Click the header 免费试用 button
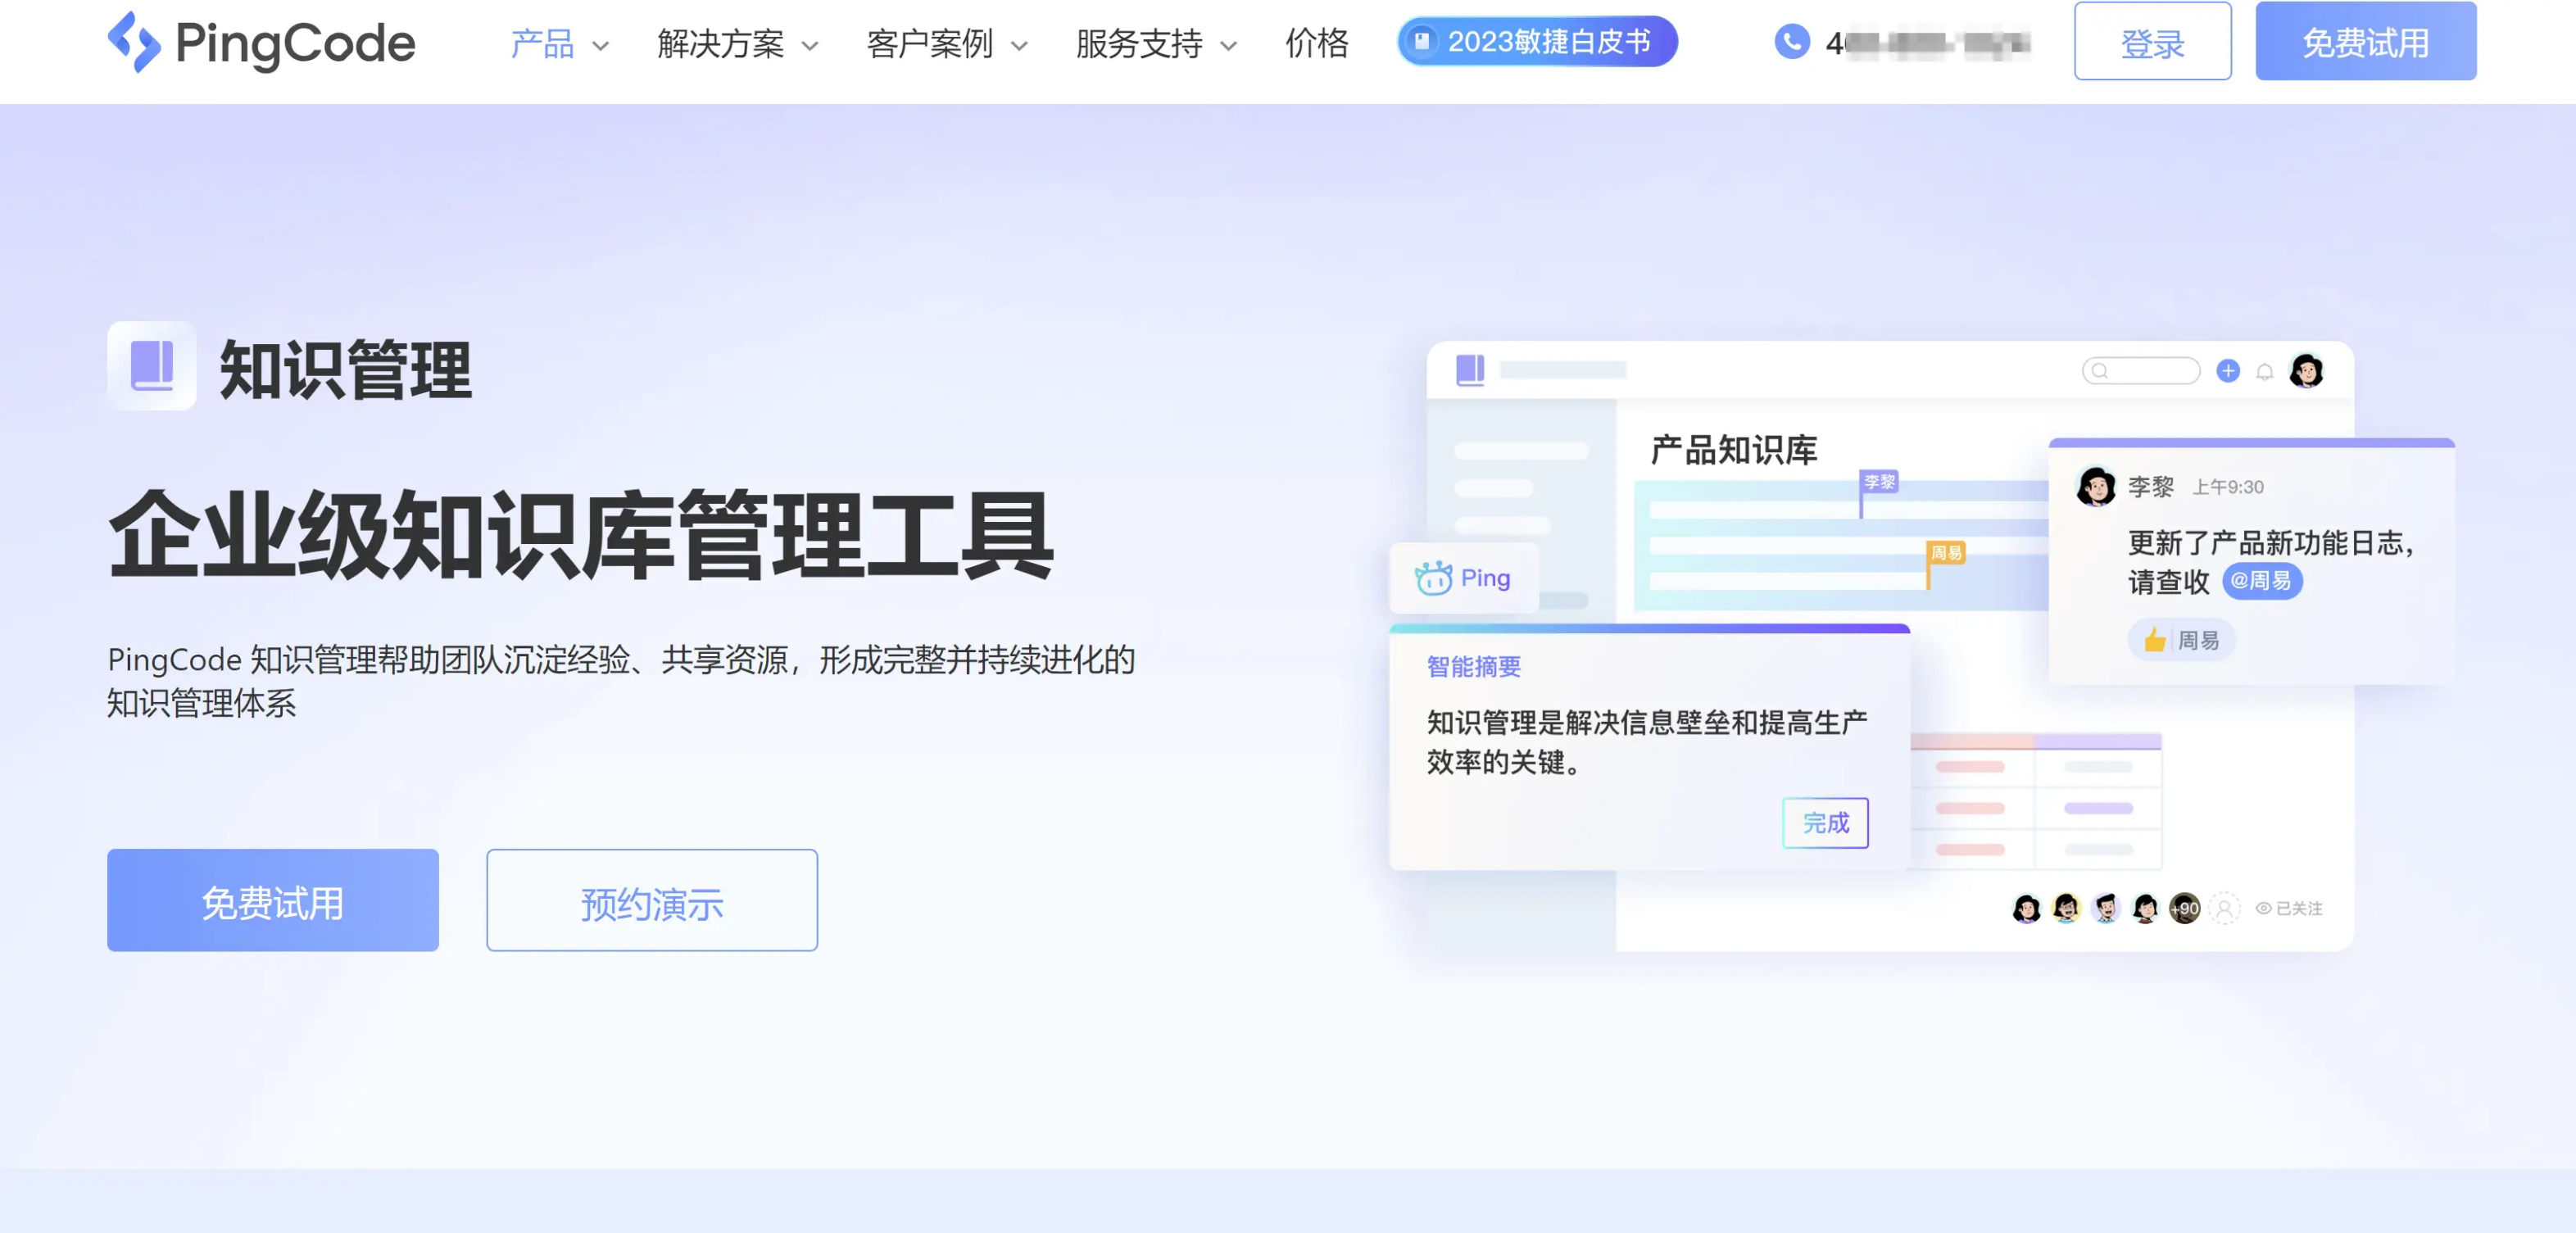The image size is (2576, 1233). coord(2365,42)
